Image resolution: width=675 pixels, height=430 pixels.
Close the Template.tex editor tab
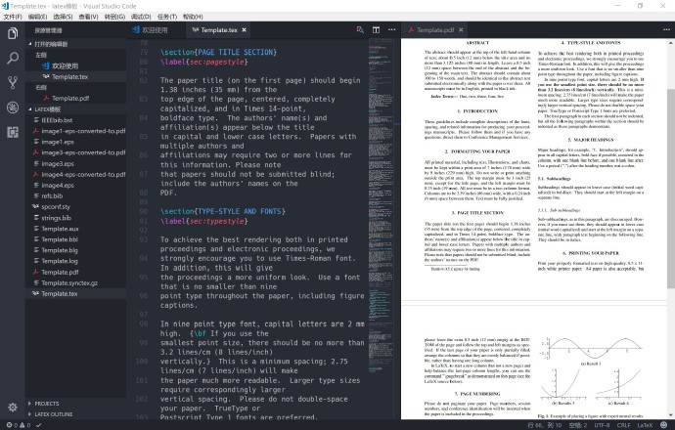pos(245,29)
